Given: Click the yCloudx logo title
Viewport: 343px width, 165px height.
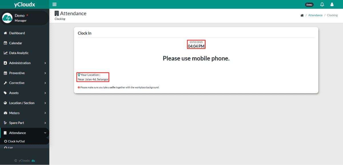Looking at the screenshot, I should tap(25, 4).
